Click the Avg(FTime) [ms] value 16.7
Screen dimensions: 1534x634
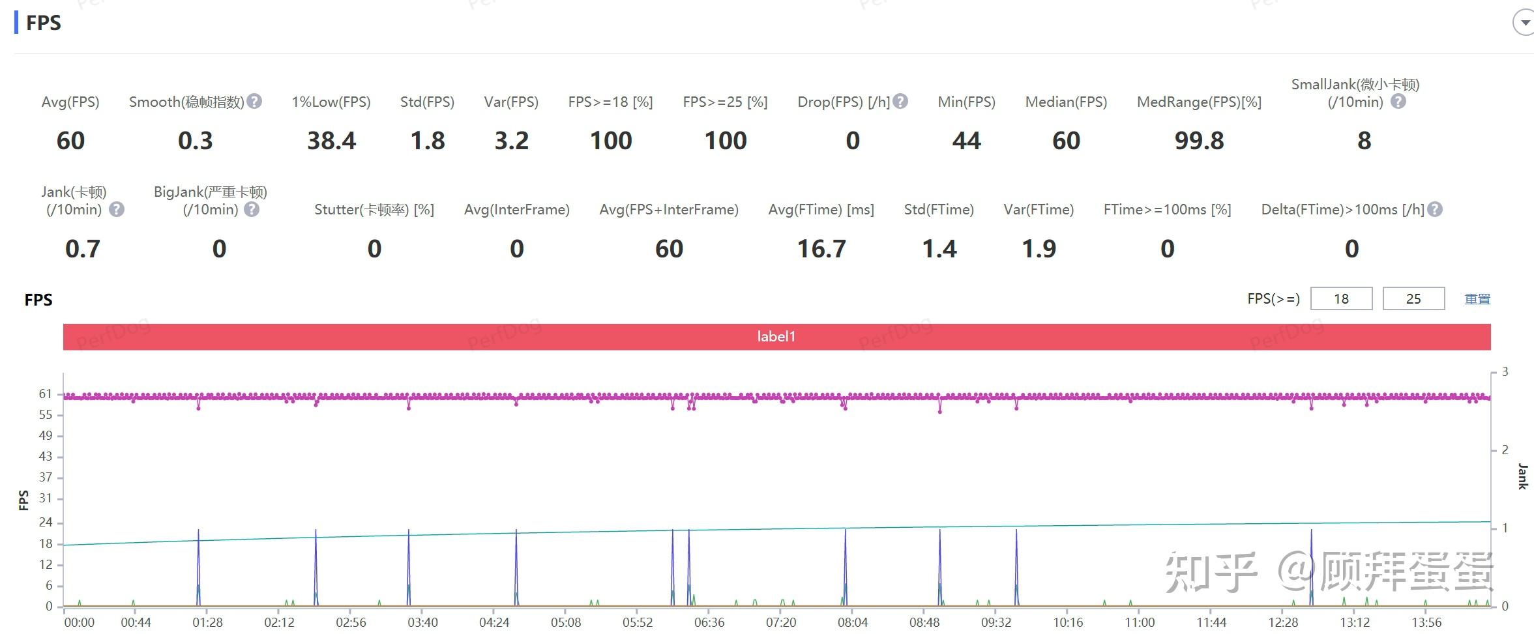tap(821, 249)
